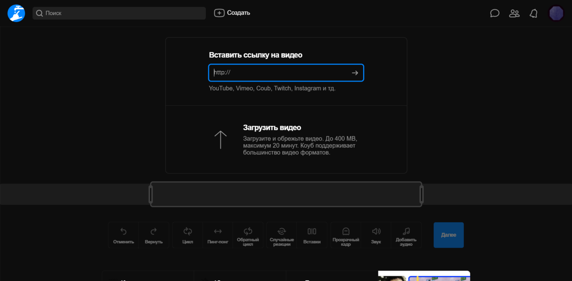This screenshot has height=281, width=572.
Task: Open the chat messages icon
Action: click(x=495, y=13)
